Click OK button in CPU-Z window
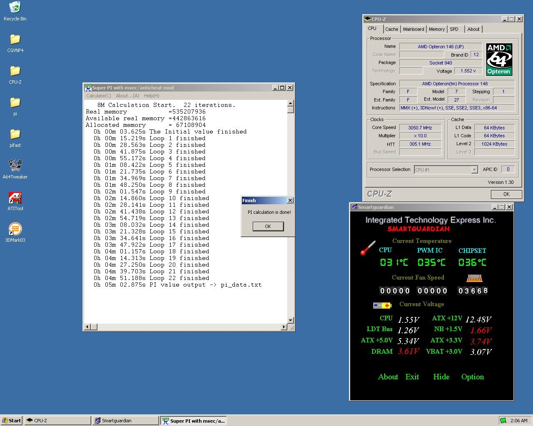Viewport: 533px width, 426px height. click(x=506, y=194)
